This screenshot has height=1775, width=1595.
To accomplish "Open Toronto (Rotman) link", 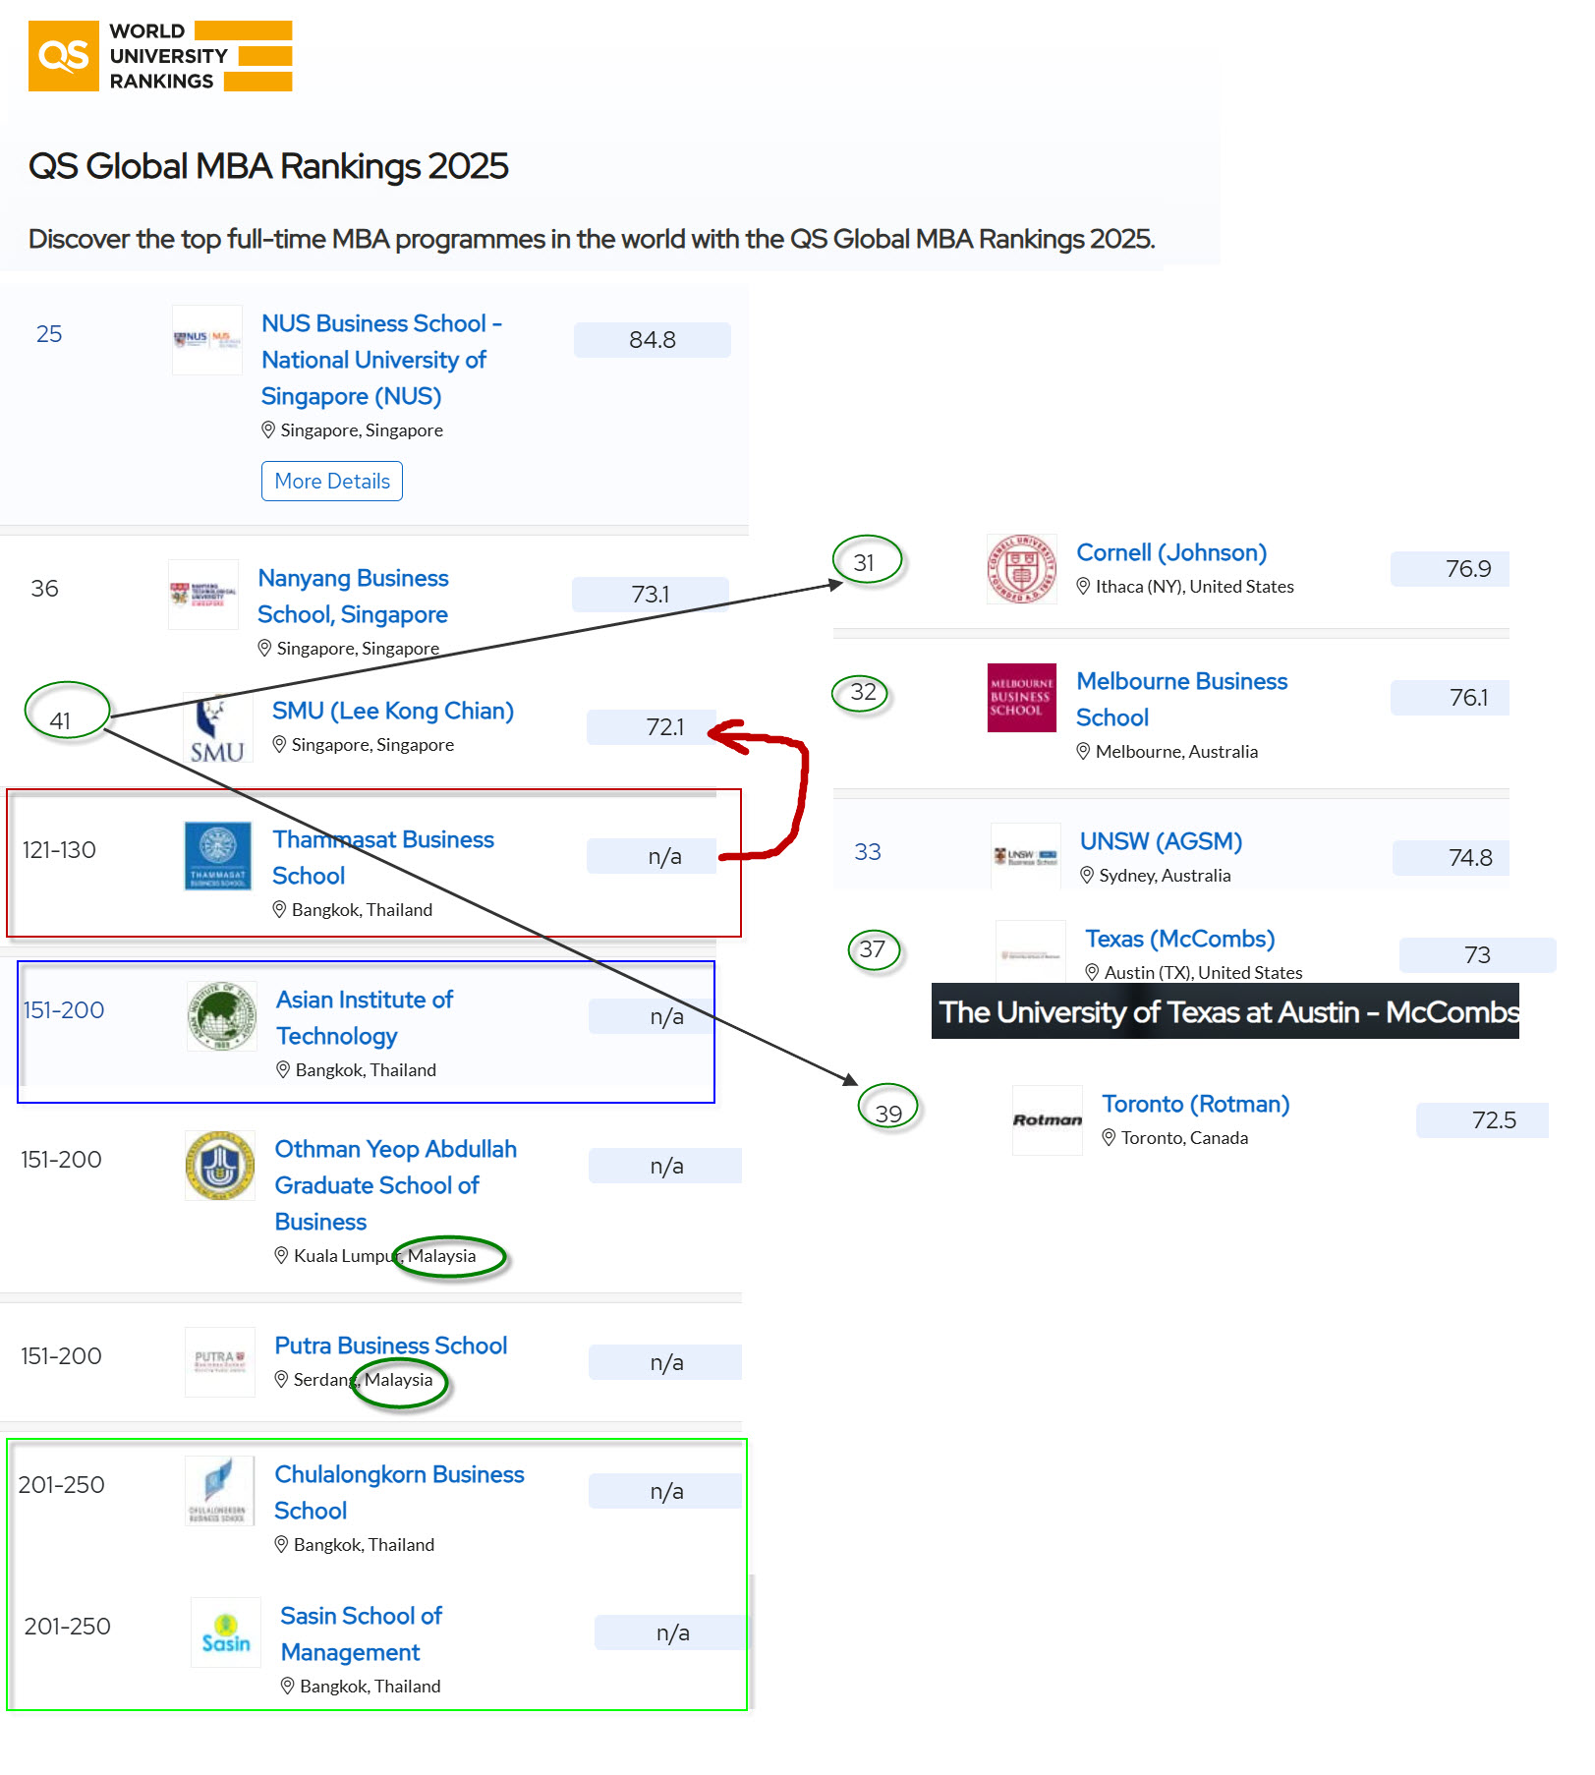I will [x=1196, y=1104].
